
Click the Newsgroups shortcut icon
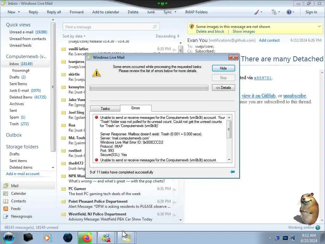tap(6, 216)
